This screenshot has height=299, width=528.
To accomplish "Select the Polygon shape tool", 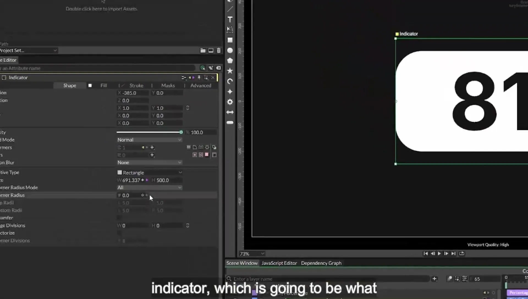I will (x=230, y=61).
